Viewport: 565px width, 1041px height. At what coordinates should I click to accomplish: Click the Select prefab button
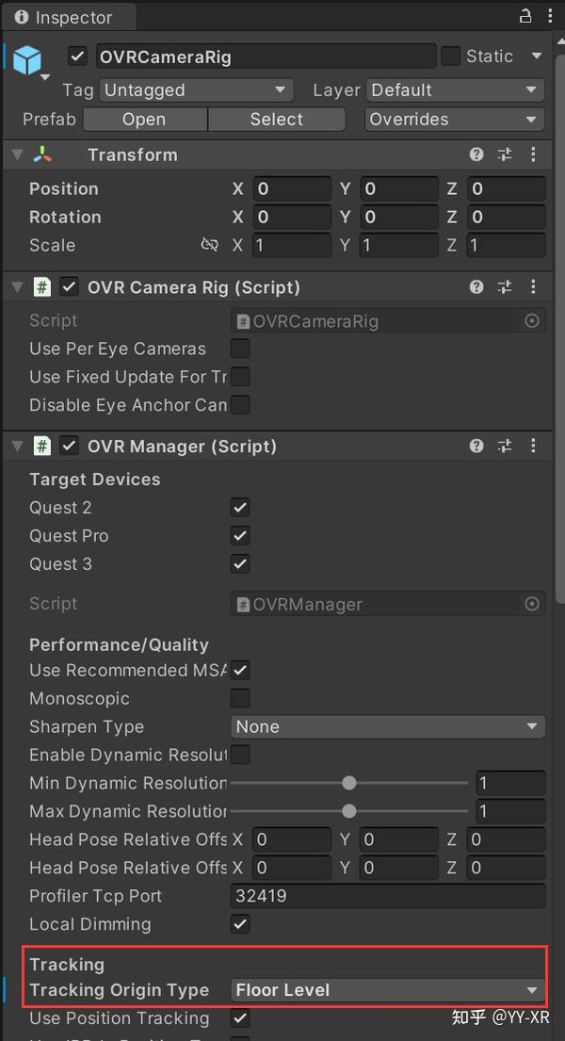(276, 119)
